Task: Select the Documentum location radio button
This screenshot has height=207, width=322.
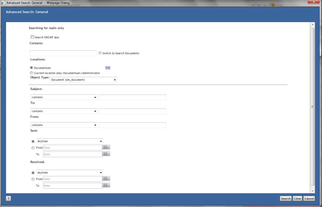Action: click(31, 68)
